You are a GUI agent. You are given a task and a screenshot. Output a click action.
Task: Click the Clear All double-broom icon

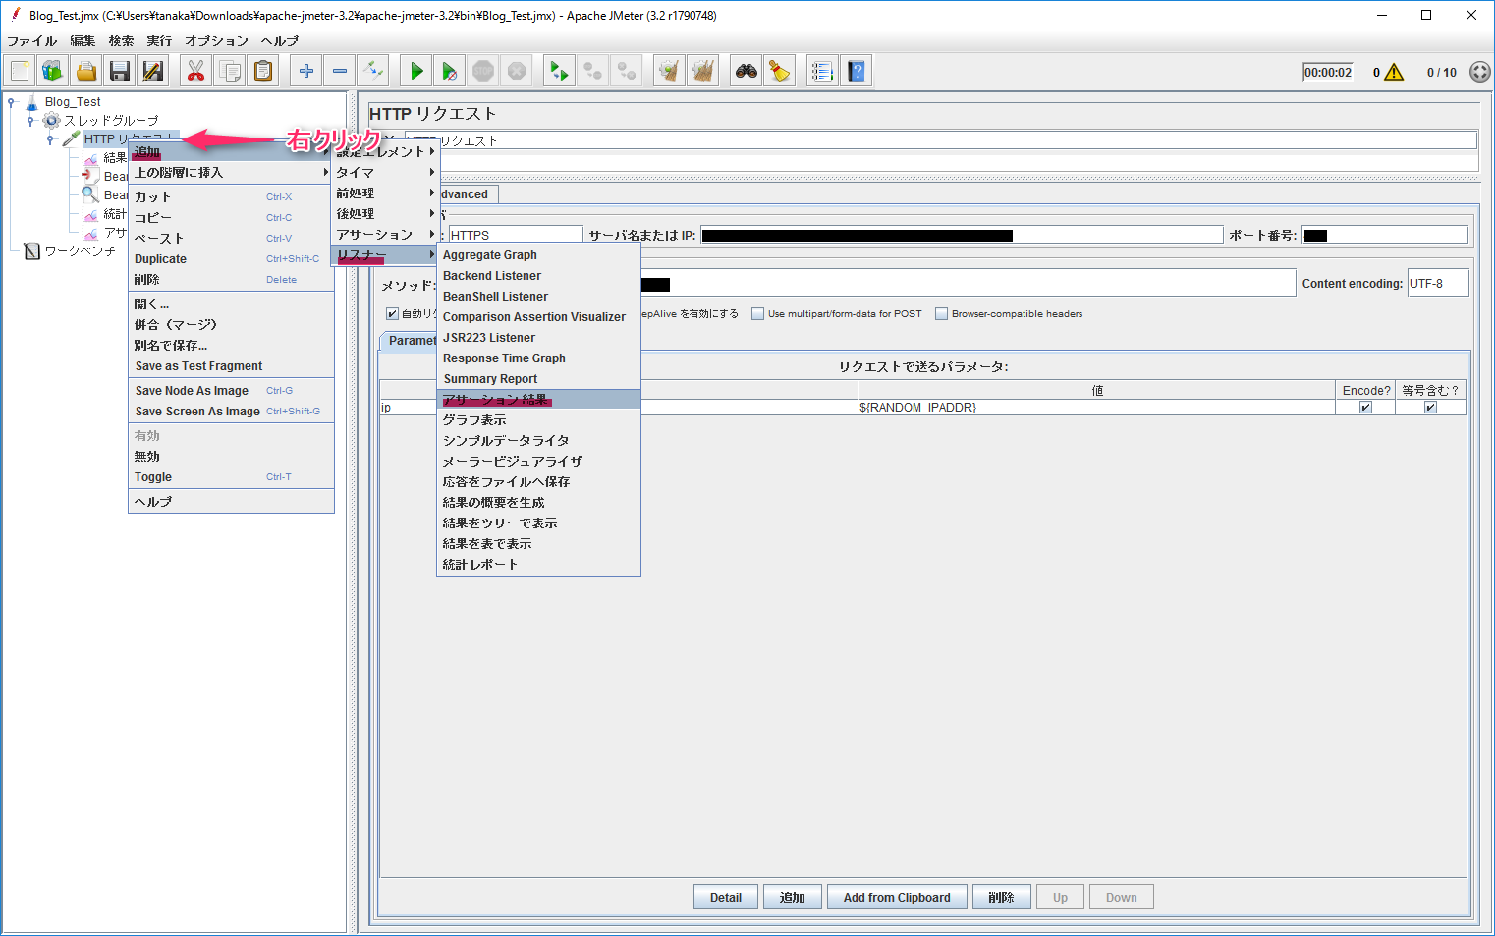[703, 71]
